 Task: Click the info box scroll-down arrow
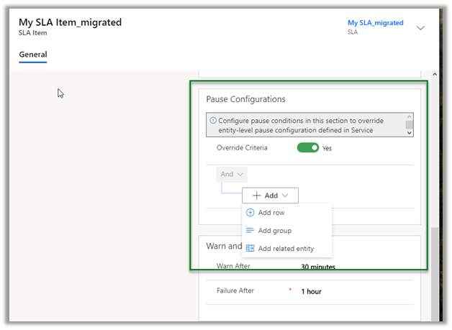(x=410, y=132)
